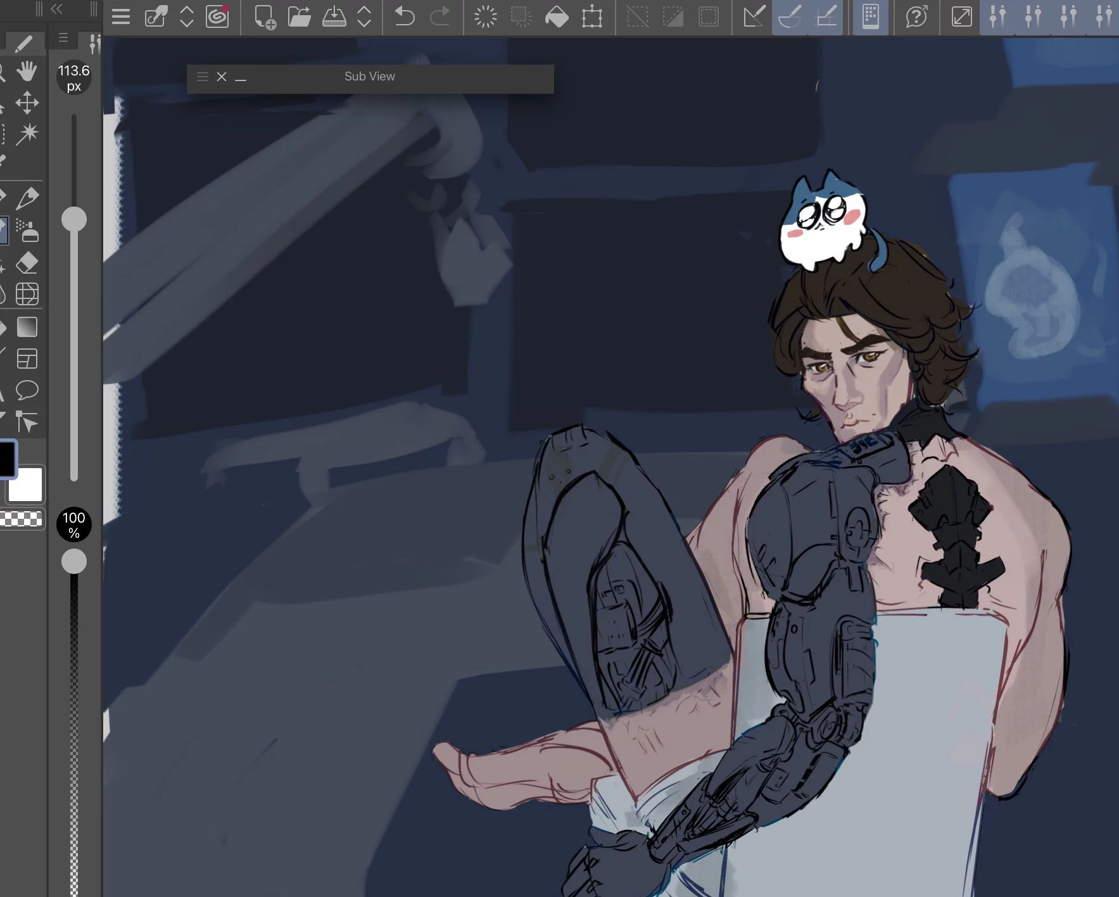The width and height of the screenshot is (1119, 897).
Task: Select the Pencil tool
Action: coord(27,199)
